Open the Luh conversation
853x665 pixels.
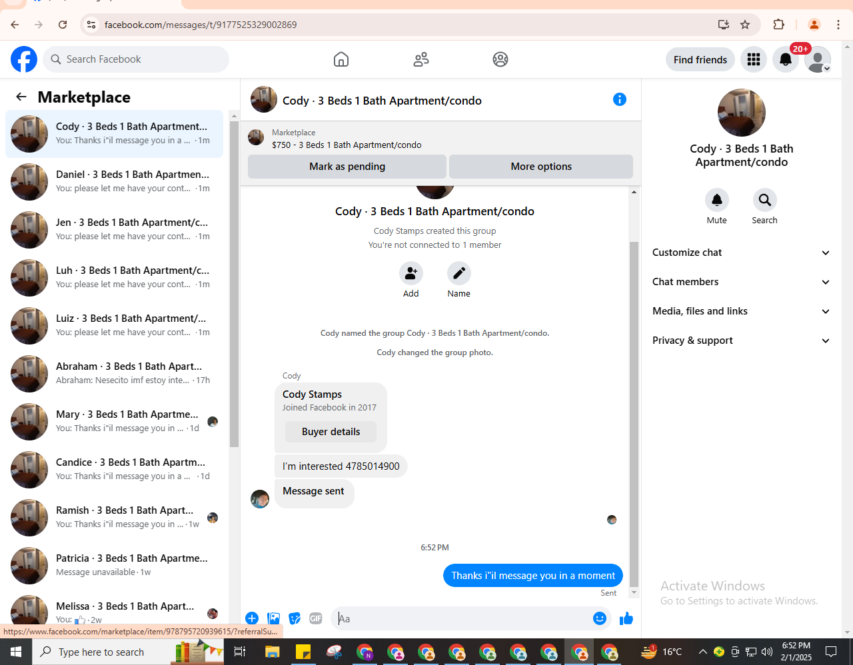[x=114, y=278]
